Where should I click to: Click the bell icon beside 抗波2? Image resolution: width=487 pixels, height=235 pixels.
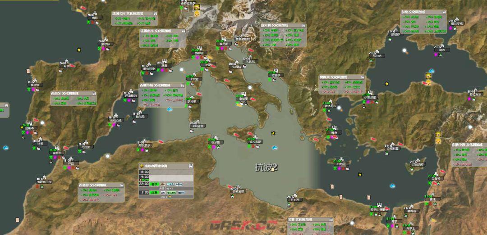273,169
